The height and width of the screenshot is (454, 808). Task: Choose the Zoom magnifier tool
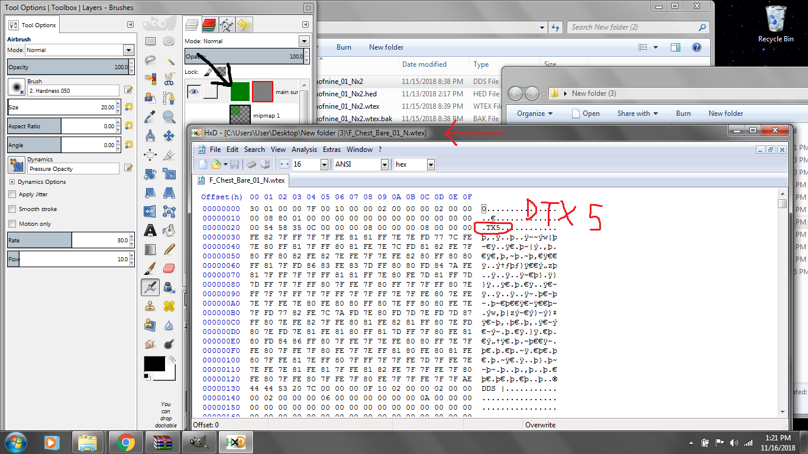pos(169,116)
